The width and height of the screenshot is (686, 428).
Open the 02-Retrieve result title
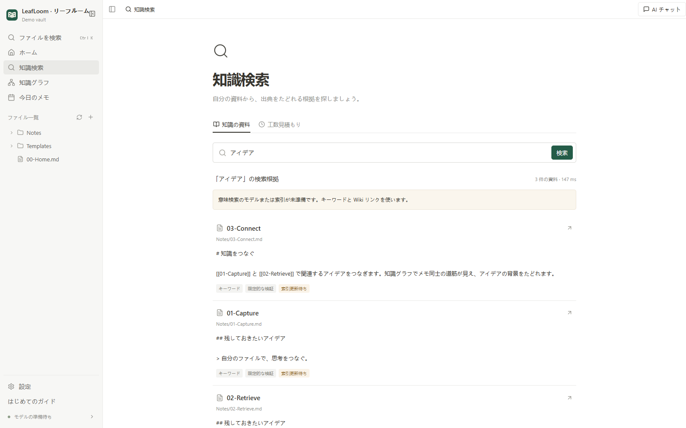pos(244,398)
